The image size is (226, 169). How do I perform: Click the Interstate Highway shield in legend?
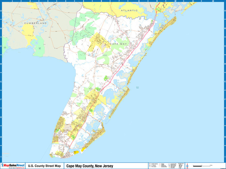(150, 164)
